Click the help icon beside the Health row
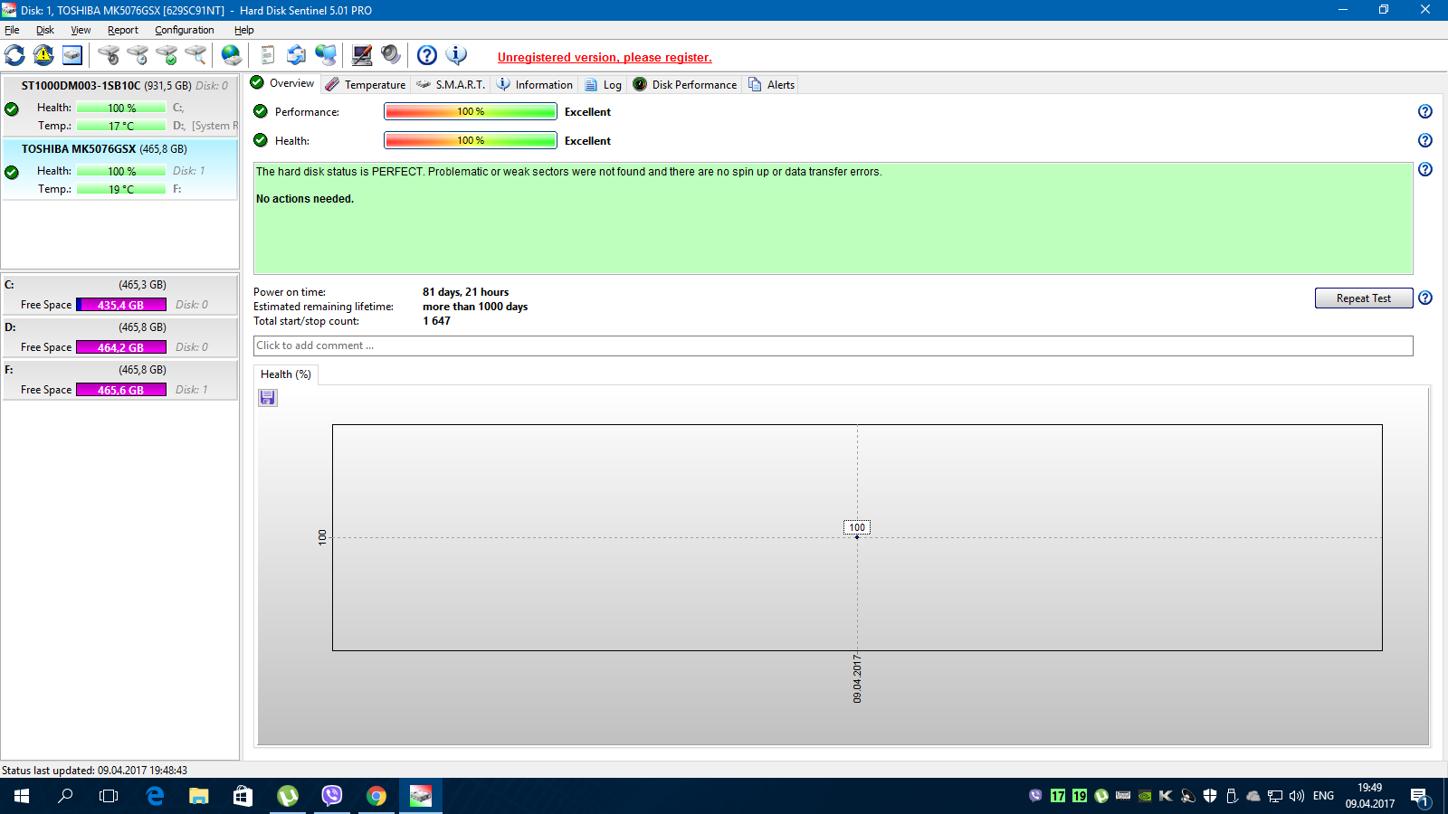 (1425, 140)
